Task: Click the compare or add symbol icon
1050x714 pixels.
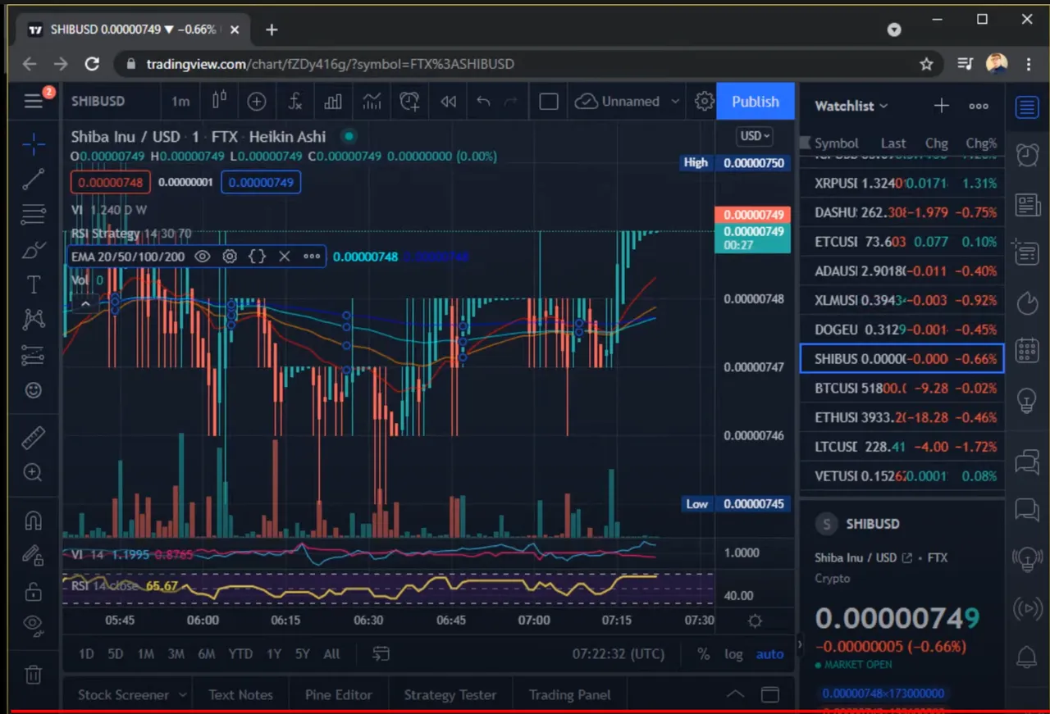Action: 257,101
